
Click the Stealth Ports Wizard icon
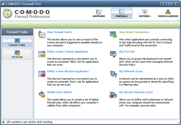pyautogui.click(x=42, y=95)
